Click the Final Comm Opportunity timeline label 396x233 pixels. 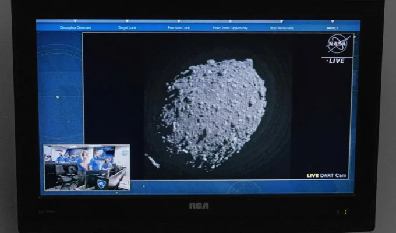coord(230,28)
